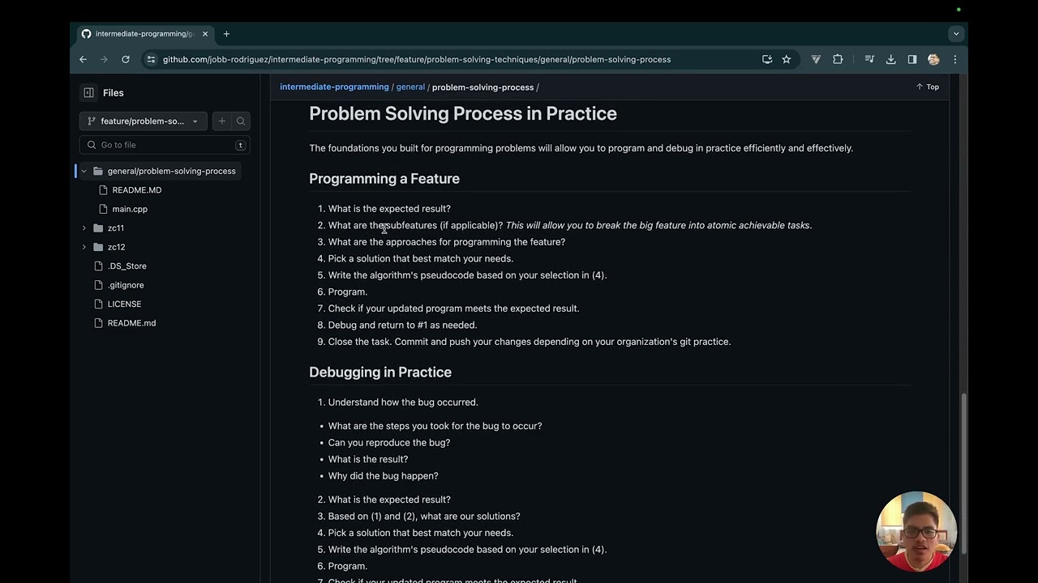
Task: Click the Debugging in Practice heading
Action: pyautogui.click(x=380, y=372)
